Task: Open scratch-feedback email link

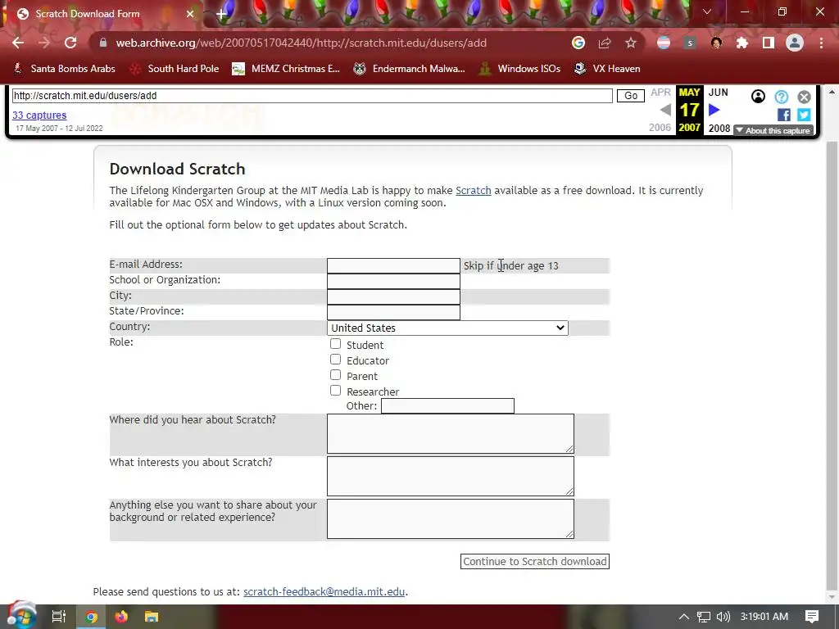Action: pos(324,591)
